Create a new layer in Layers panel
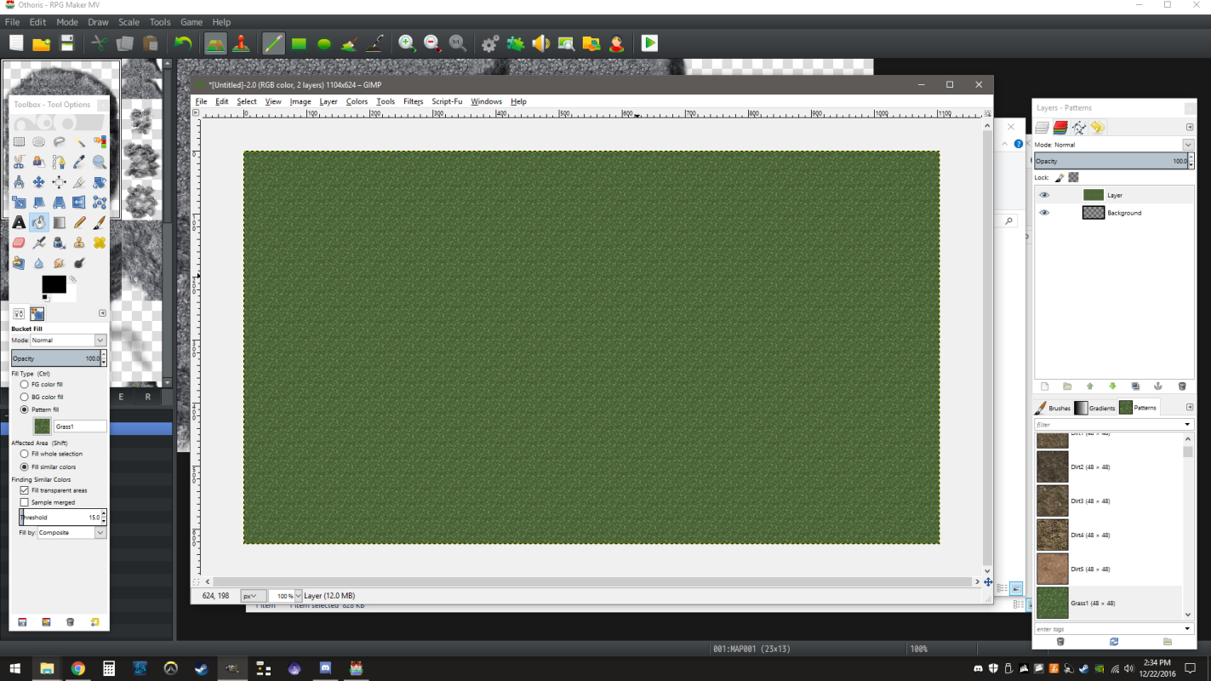1211x681 pixels. tap(1045, 386)
